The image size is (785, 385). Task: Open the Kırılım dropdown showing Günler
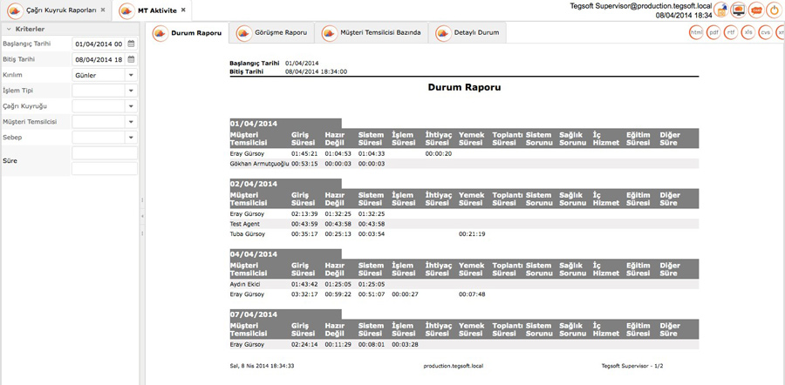[x=131, y=75]
